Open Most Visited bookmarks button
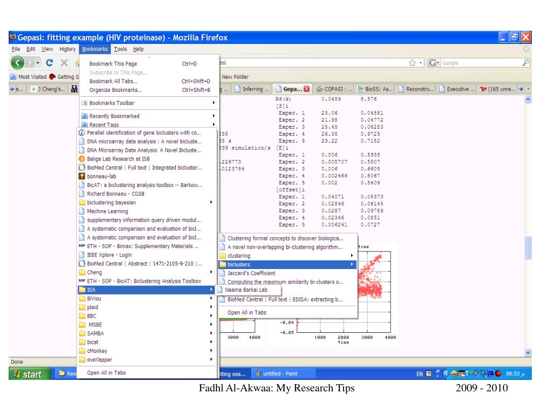Viewport: 554px width, 415px height. (29, 77)
